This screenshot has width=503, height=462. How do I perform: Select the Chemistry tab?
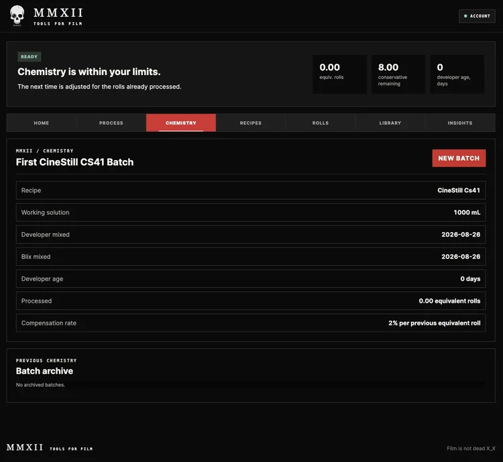(x=181, y=123)
